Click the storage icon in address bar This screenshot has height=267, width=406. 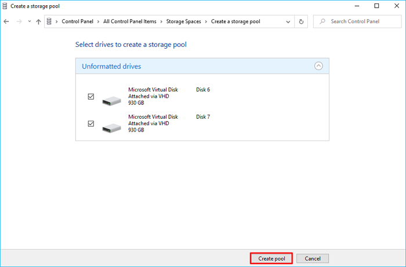click(x=49, y=21)
